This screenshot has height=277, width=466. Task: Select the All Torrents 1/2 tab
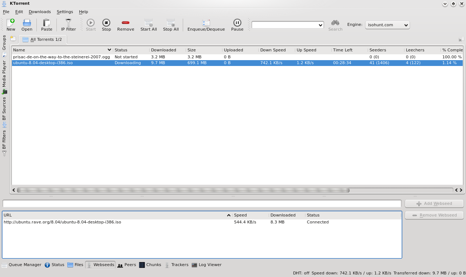[42, 39]
